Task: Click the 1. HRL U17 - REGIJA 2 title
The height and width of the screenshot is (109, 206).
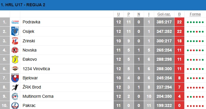Action: (23, 5)
